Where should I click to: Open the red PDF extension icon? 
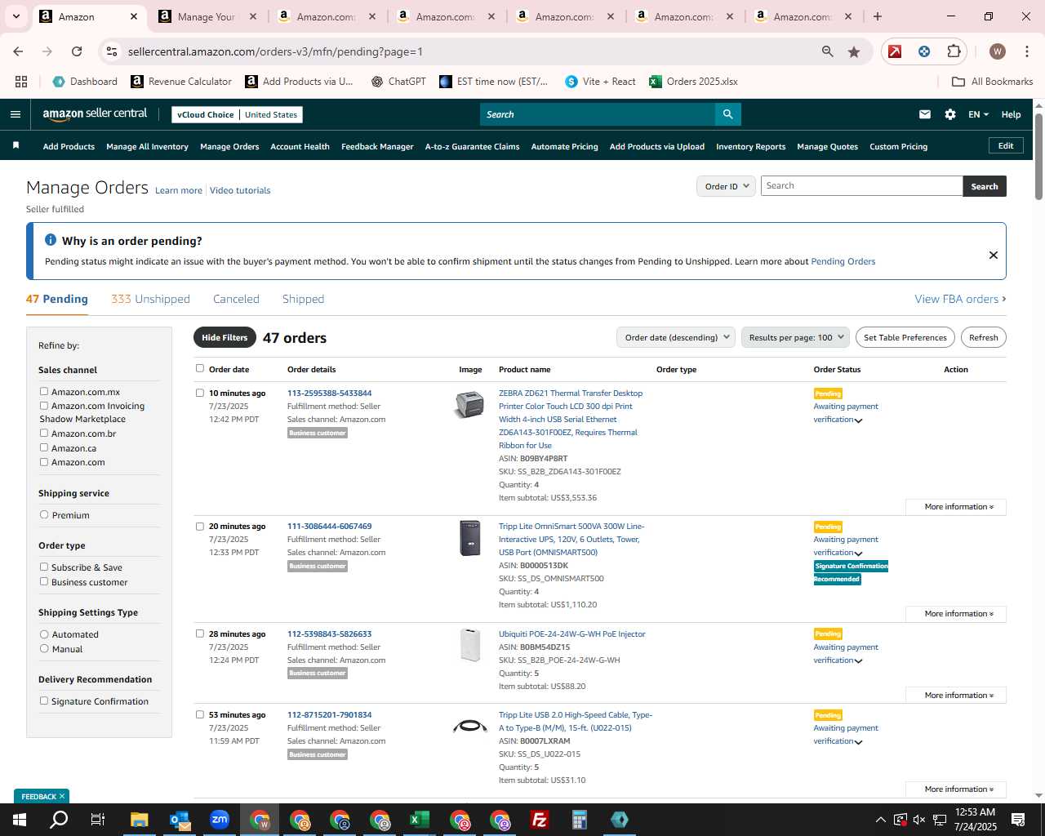[x=895, y=51]
